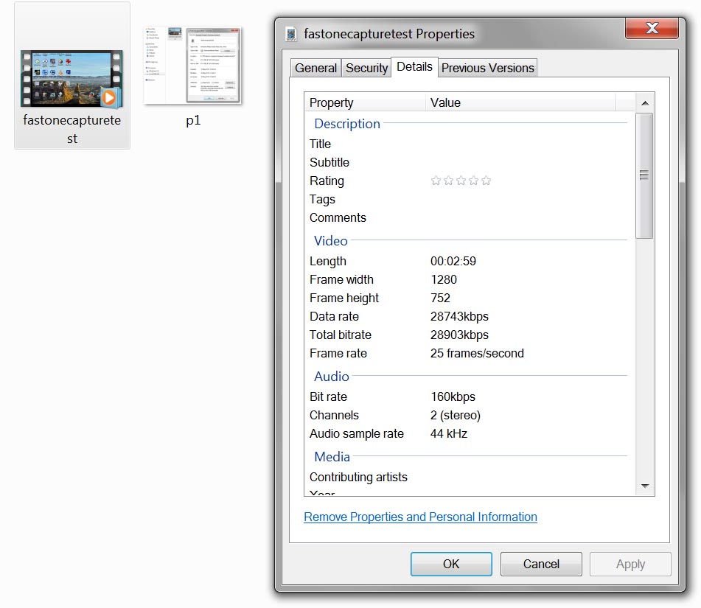
Task: Click the vertical scrollbar thumb
Action: pyautogui.click(x=644, y=175)
